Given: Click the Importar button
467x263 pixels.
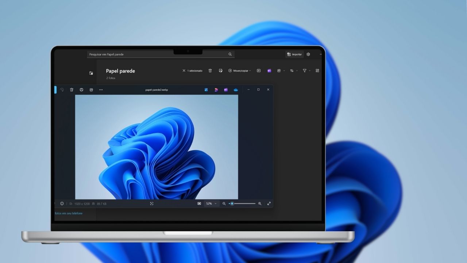Looking at the screenshot, I should [294, 54].
